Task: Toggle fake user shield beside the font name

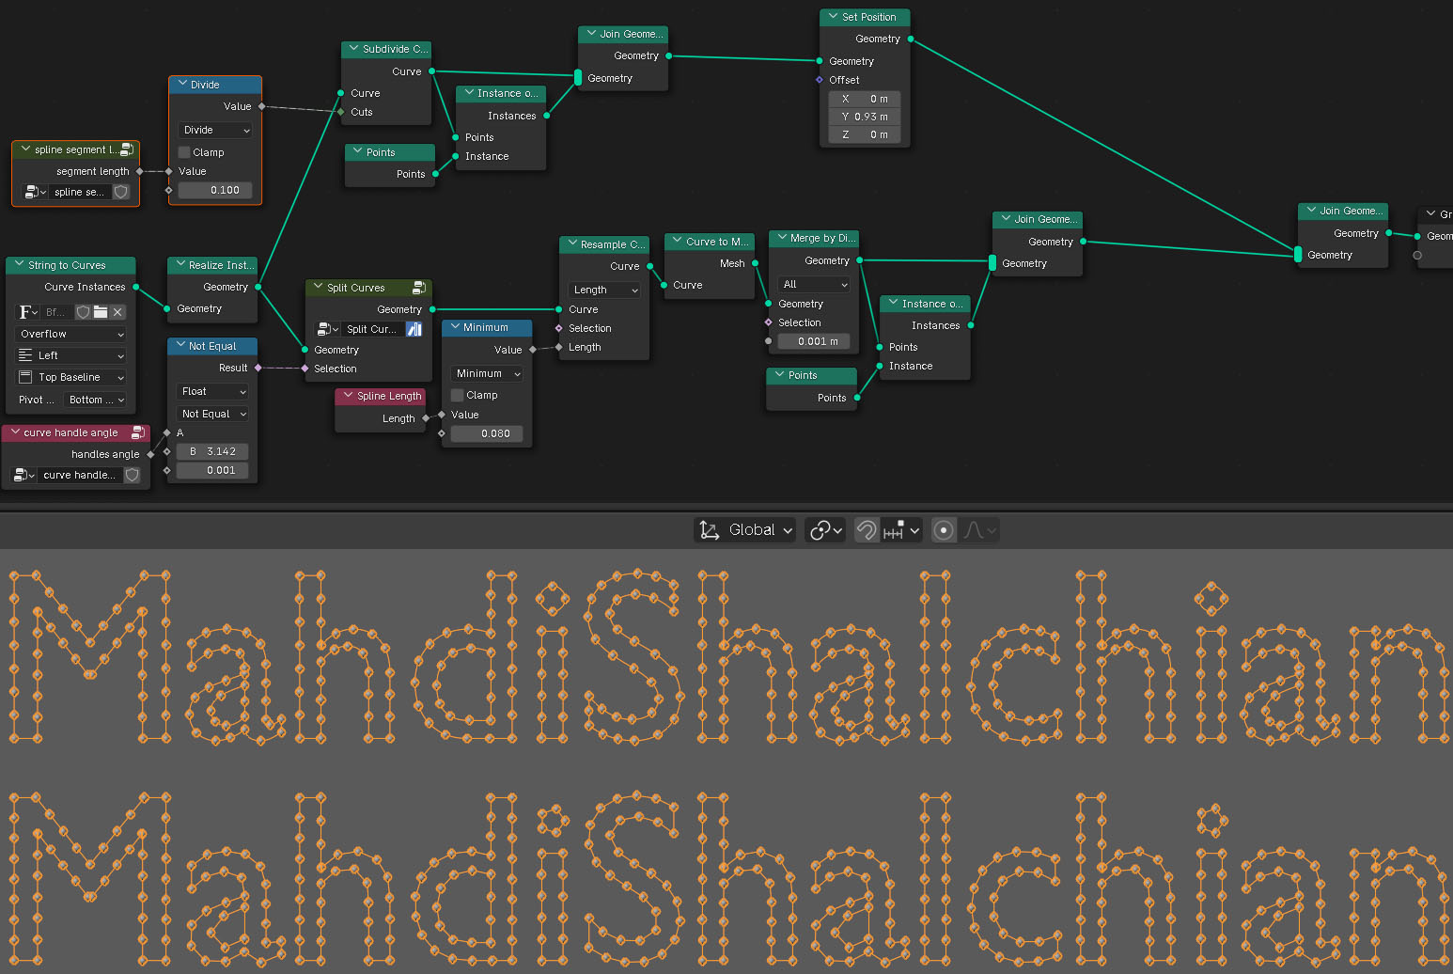Action: (x=84, y=312)
